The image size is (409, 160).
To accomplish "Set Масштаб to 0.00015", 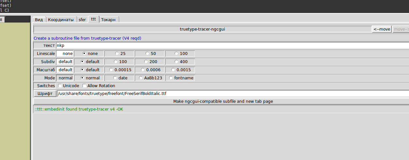I will coord(120,70).
